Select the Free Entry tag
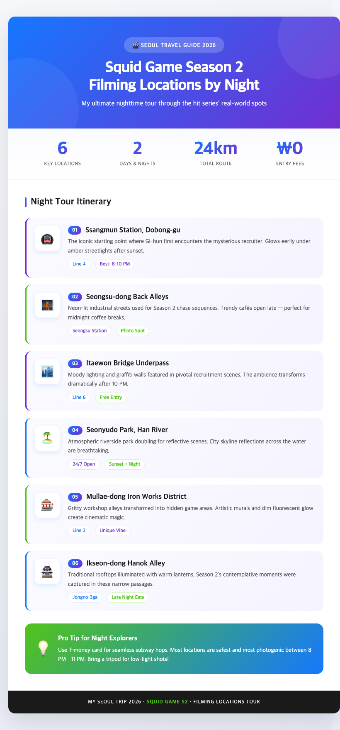Image resolution: width=340 pixels, height=730 pixels. 111,398
